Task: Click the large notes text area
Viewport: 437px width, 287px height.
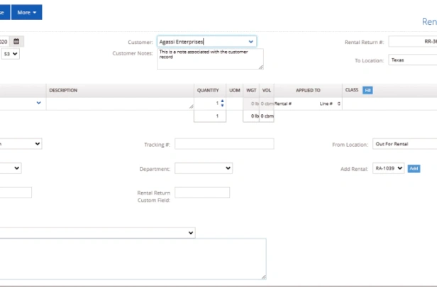Action: [x=133, y=259]
